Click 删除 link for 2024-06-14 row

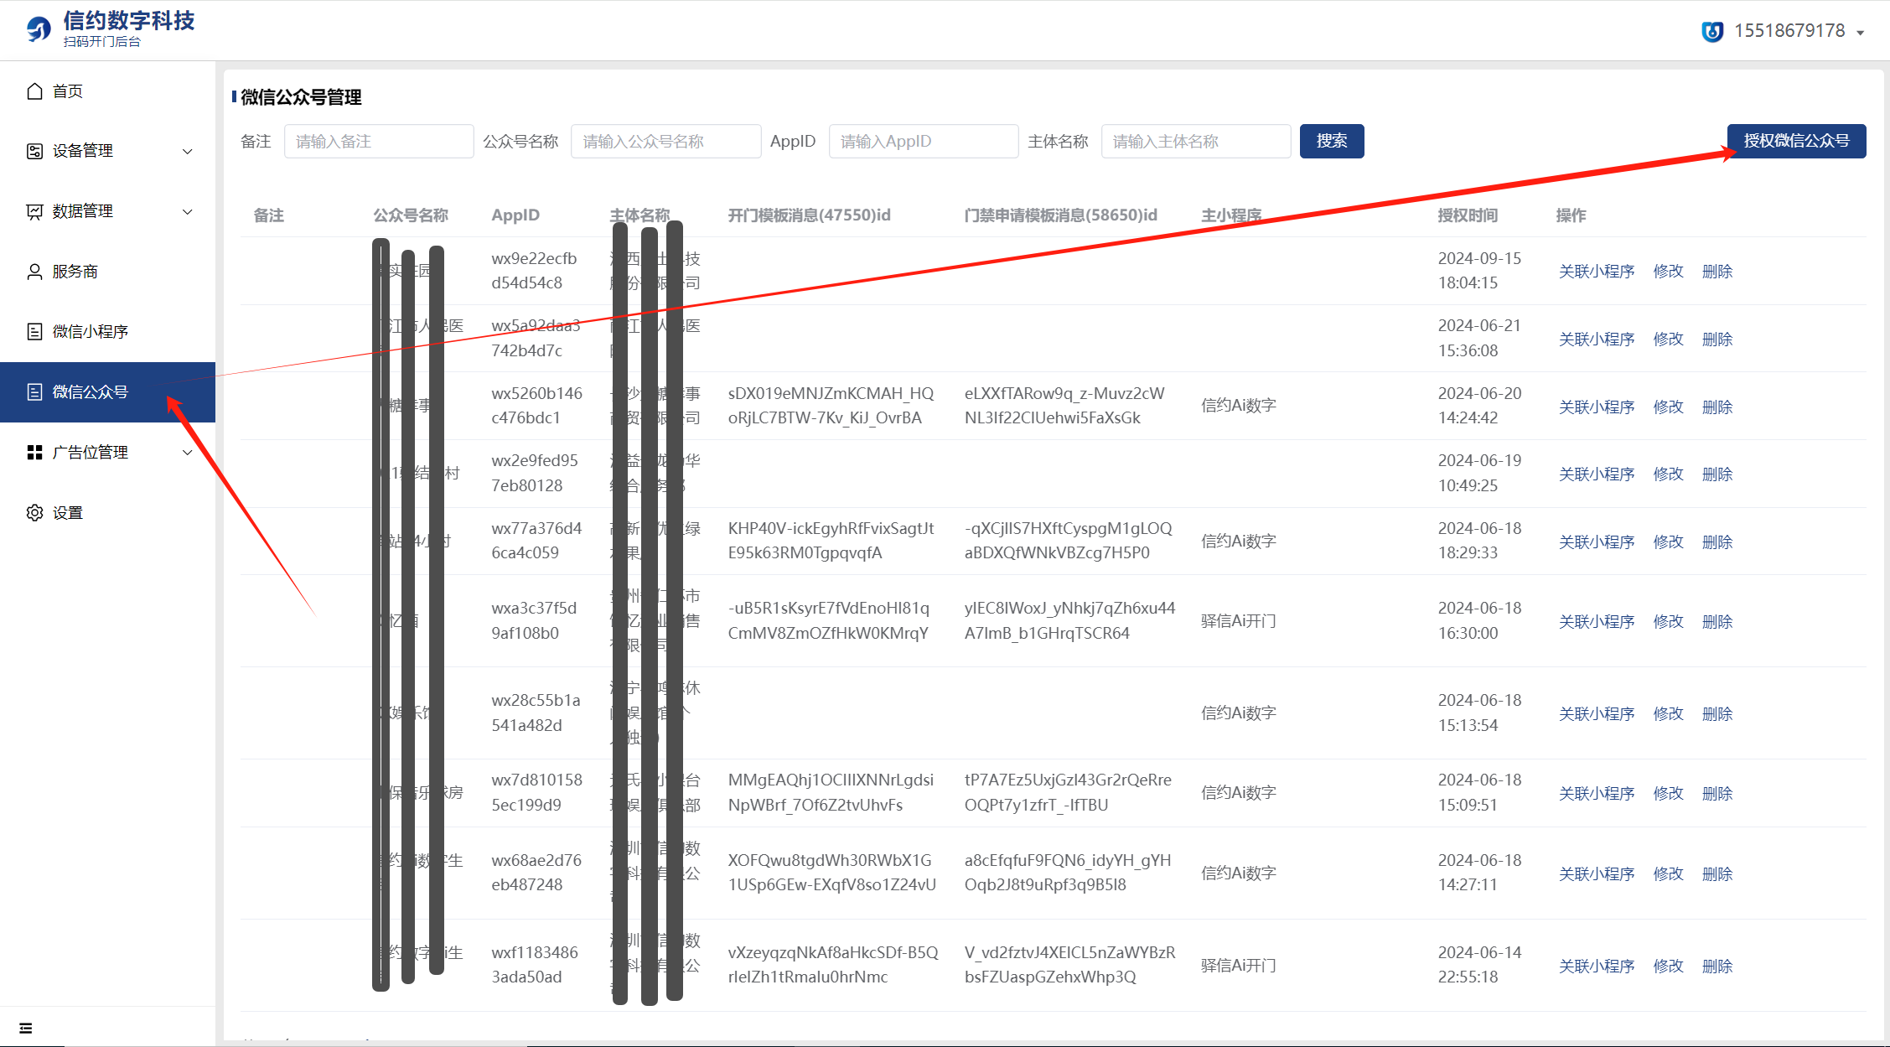(1717, 966)
